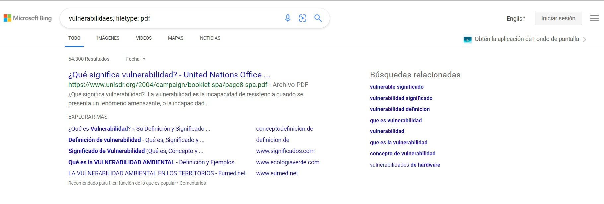Open the conceptodefinicion.de link
Image resolution: width=604 pixels, height=204 pixels.
(x=285, y=129)
